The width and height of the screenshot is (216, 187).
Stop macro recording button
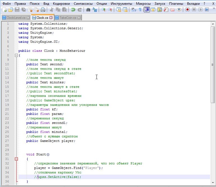(194, 10)
